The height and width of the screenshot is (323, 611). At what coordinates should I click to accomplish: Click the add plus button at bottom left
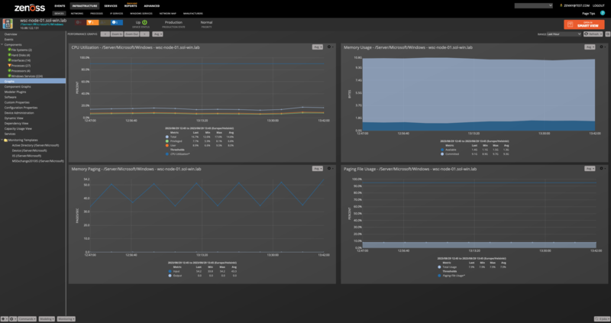[x=4, y=318]
